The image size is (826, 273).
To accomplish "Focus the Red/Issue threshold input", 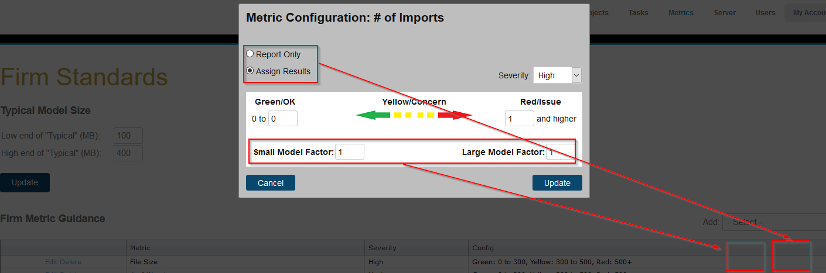I will 519,119.
